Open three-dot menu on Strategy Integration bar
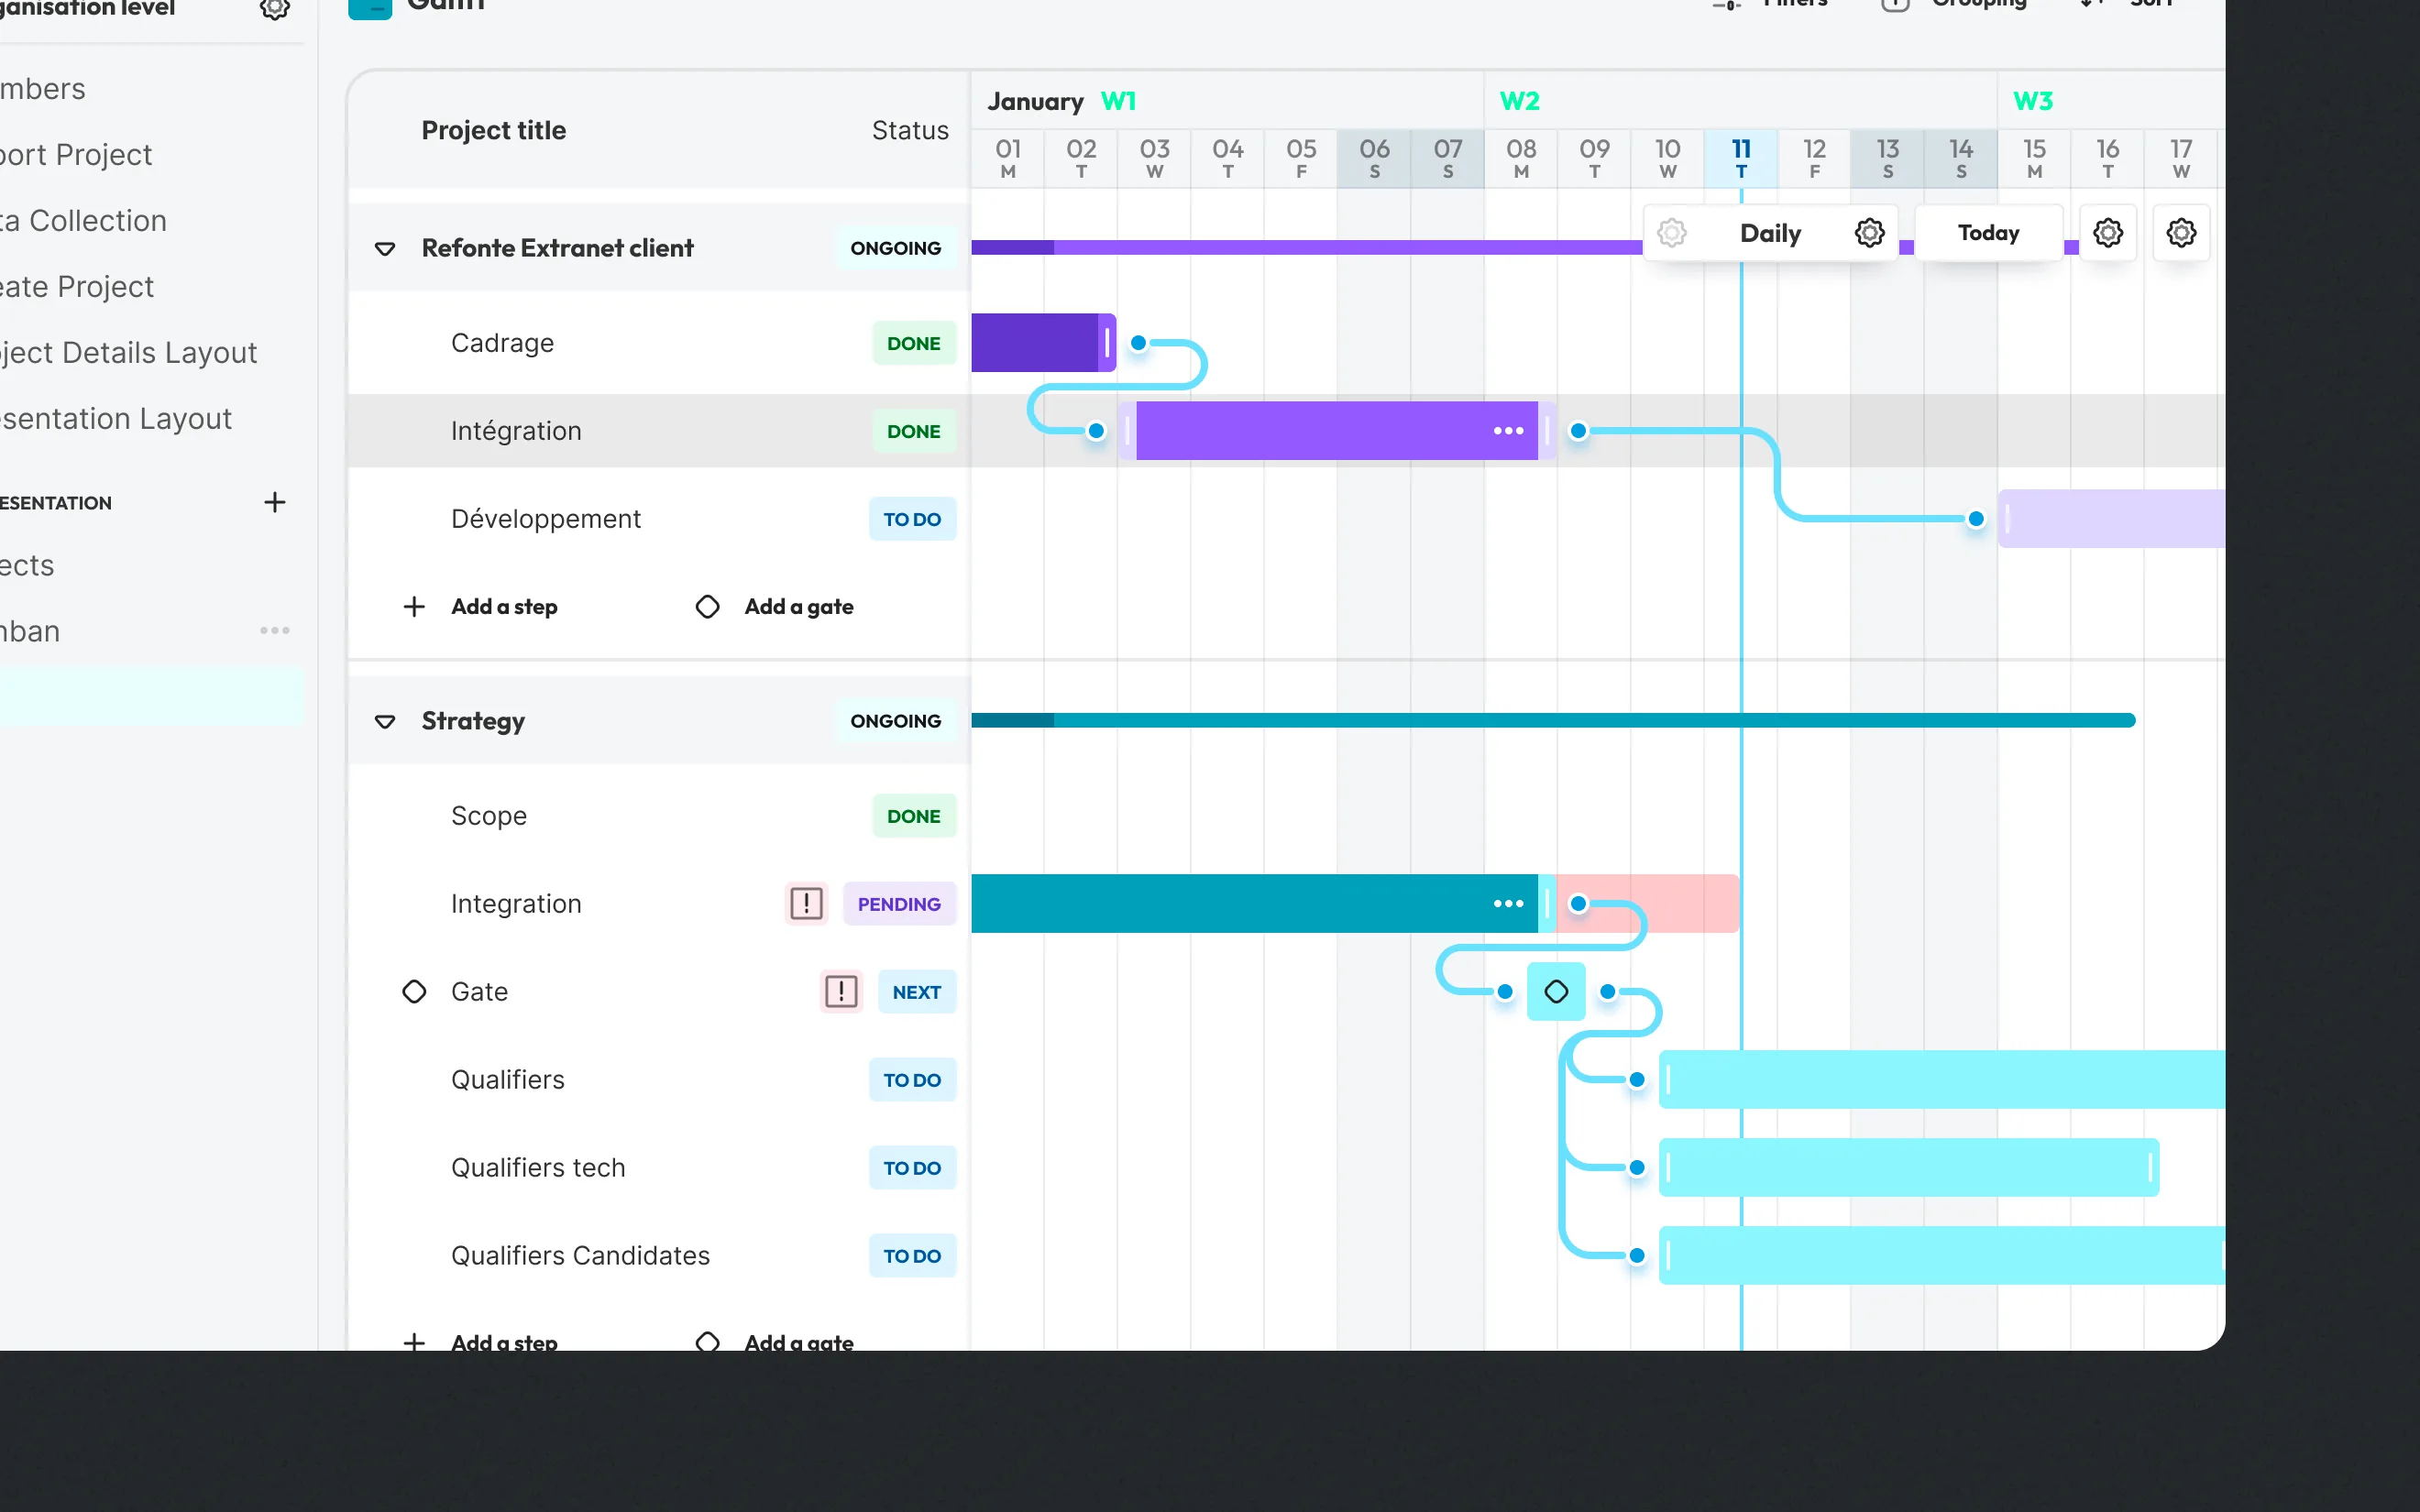 point(1508,904)
